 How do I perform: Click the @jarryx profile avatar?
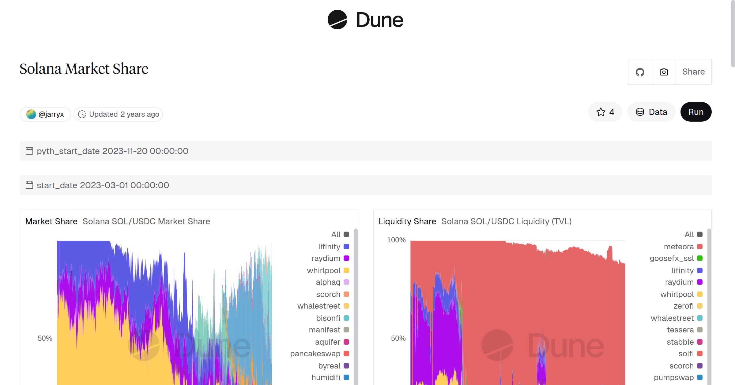32,114
